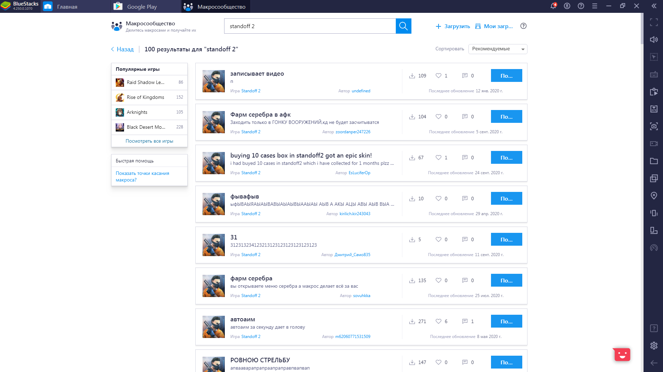Like the 'buying 10 cases' macro heart

tap(439, 158)
